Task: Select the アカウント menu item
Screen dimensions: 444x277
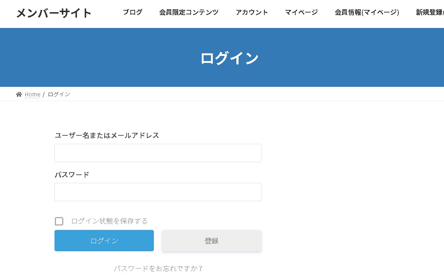Action: (252, 12)
